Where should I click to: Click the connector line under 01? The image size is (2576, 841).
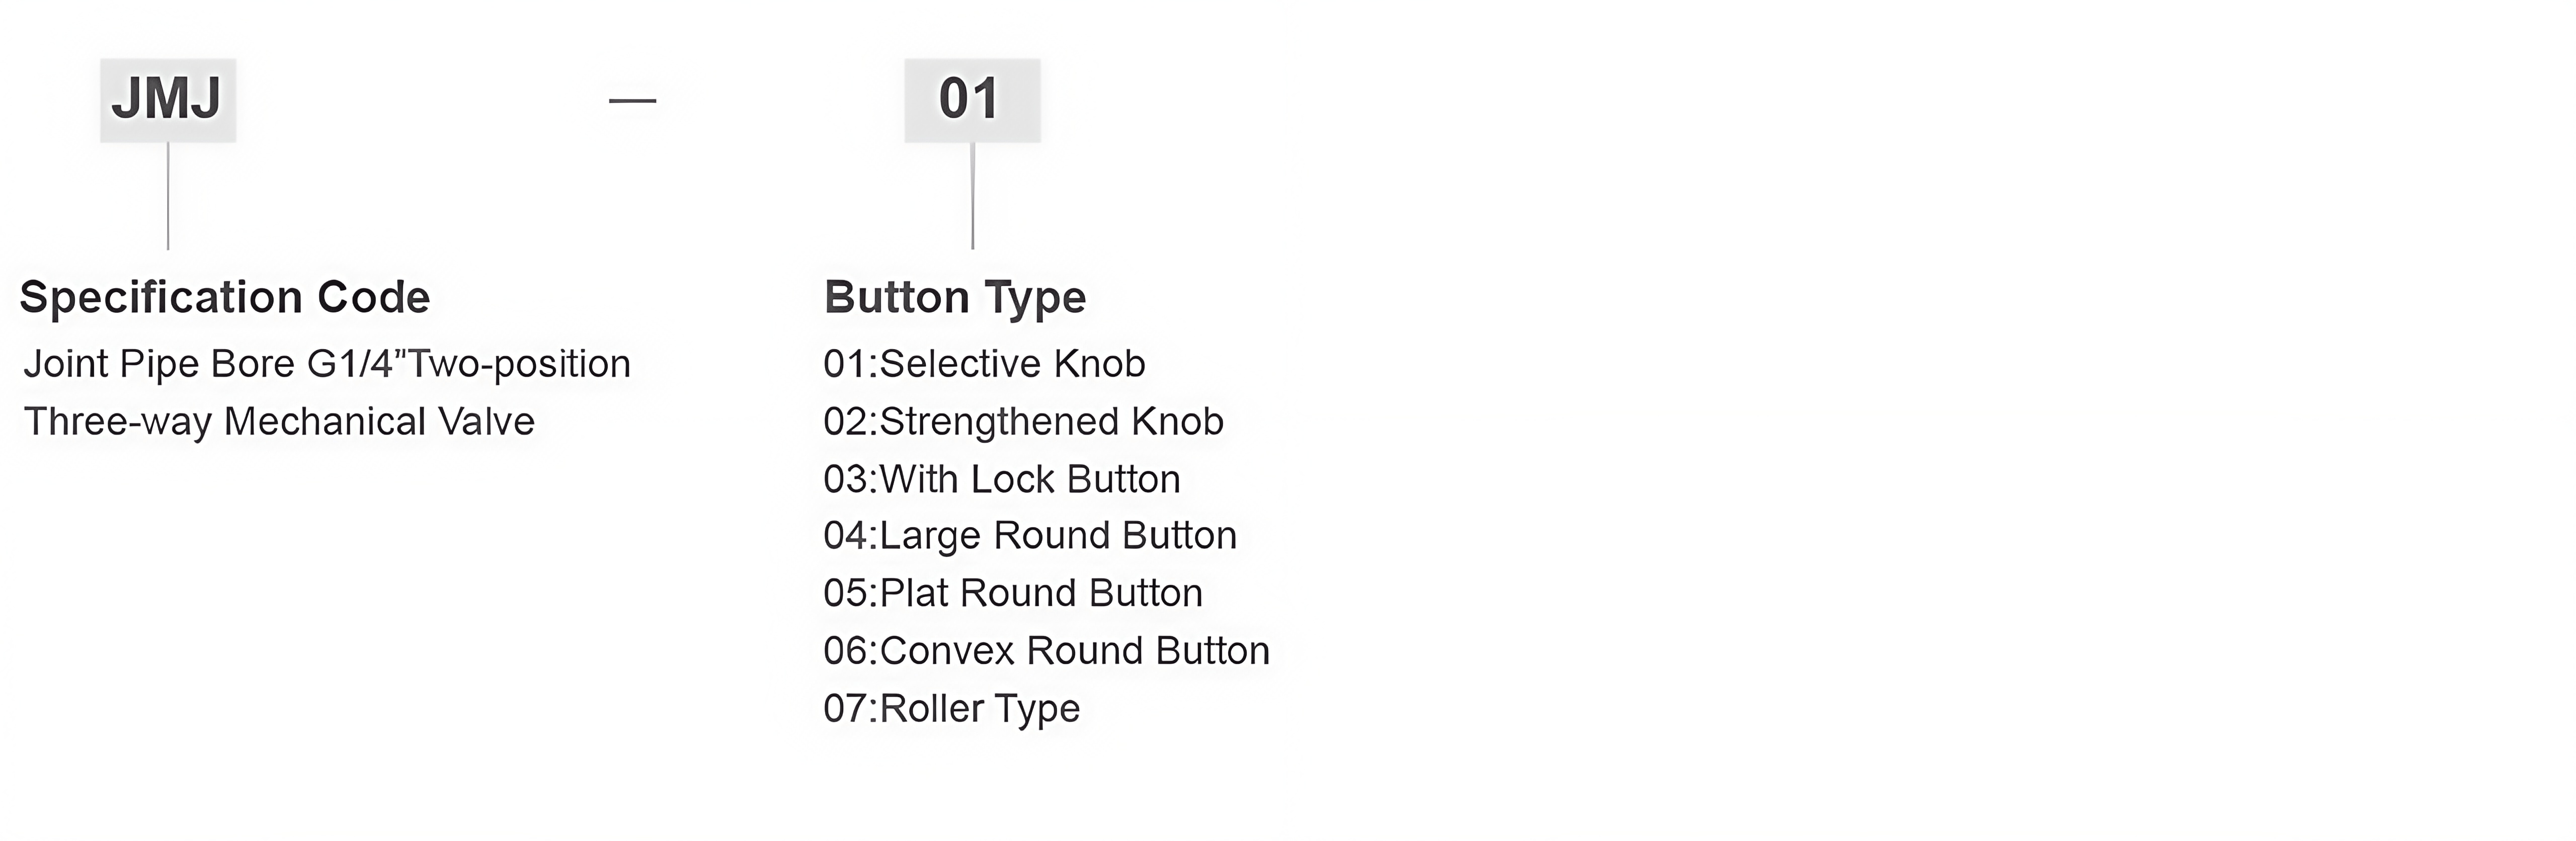(x=973, y=195)
